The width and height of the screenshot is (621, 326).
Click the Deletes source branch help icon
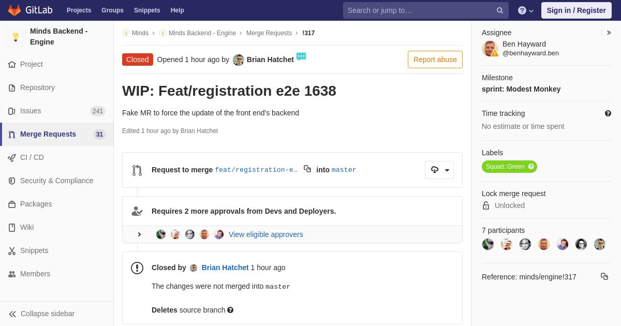coord(230,310)
